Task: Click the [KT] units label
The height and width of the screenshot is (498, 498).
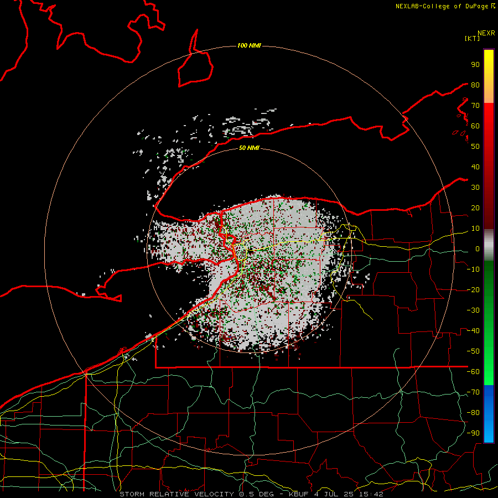Action: 473,38
